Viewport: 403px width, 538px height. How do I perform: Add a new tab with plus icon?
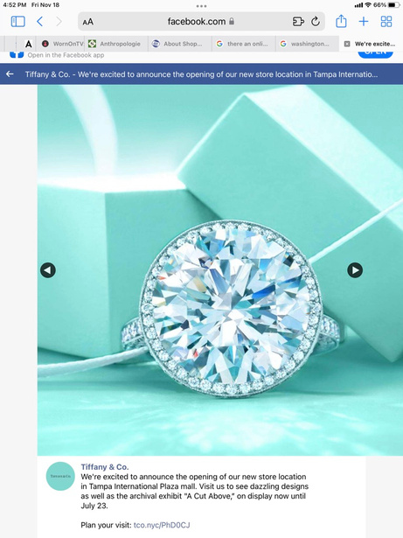click(364, 22)
